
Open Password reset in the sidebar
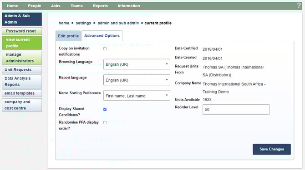pos(22,31)
